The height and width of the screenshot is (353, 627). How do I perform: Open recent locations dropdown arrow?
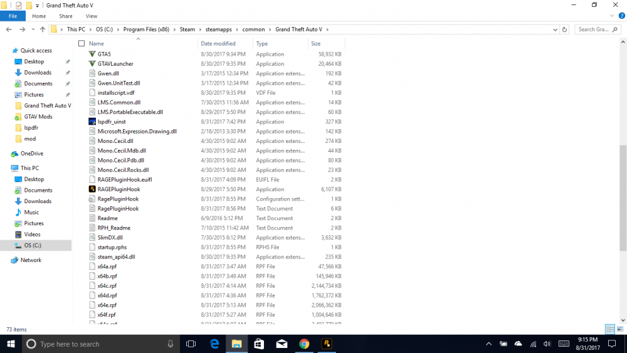pyautogui.click(x=33, y=29)
